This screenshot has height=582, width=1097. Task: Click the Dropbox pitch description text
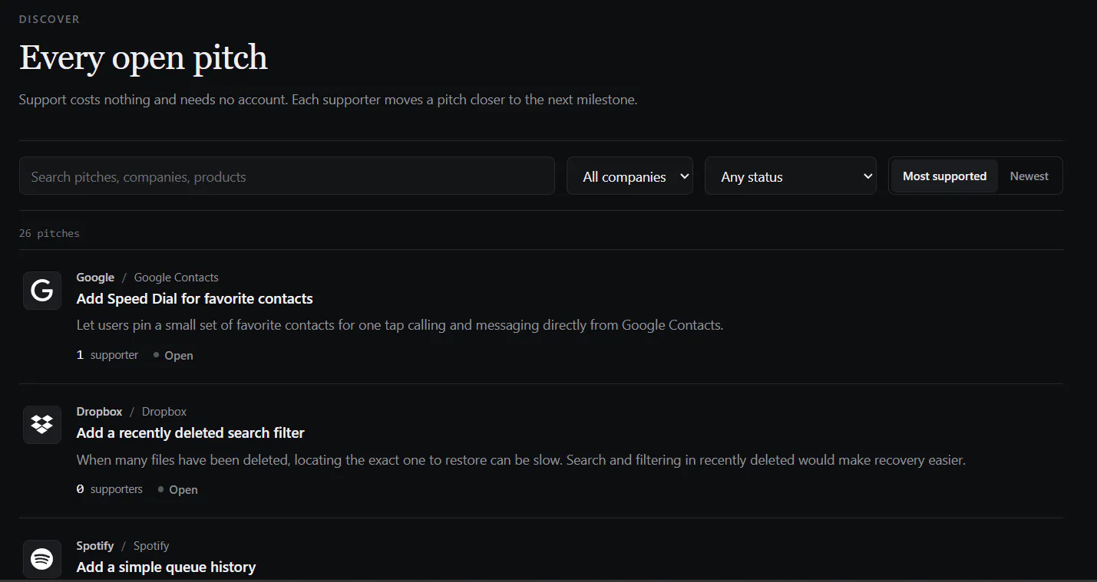click(x=521, y=460)
